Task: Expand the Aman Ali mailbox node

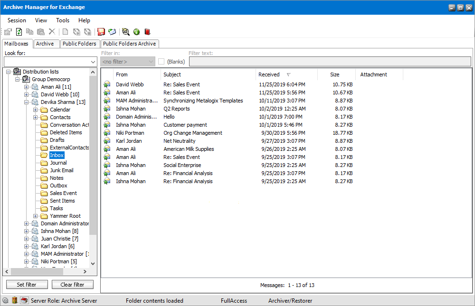Action: (27, 87)
